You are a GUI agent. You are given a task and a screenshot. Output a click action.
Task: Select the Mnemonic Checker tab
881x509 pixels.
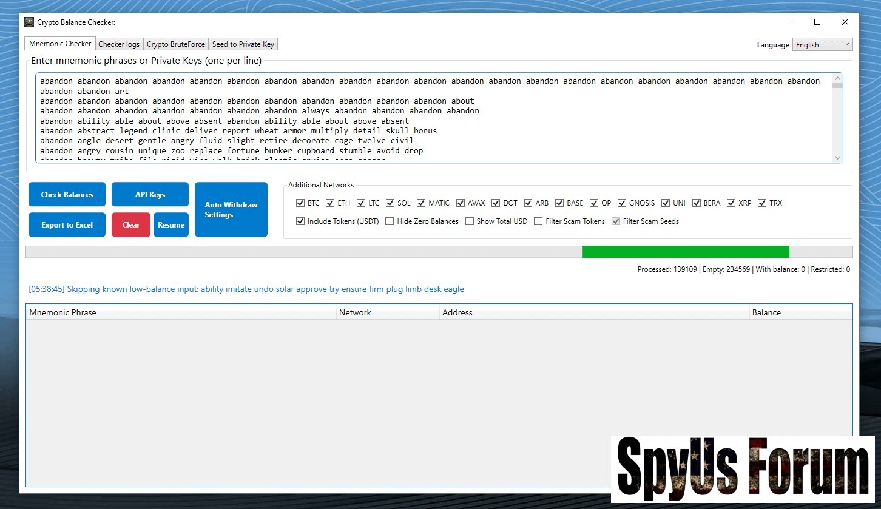[x=60, y=44]
